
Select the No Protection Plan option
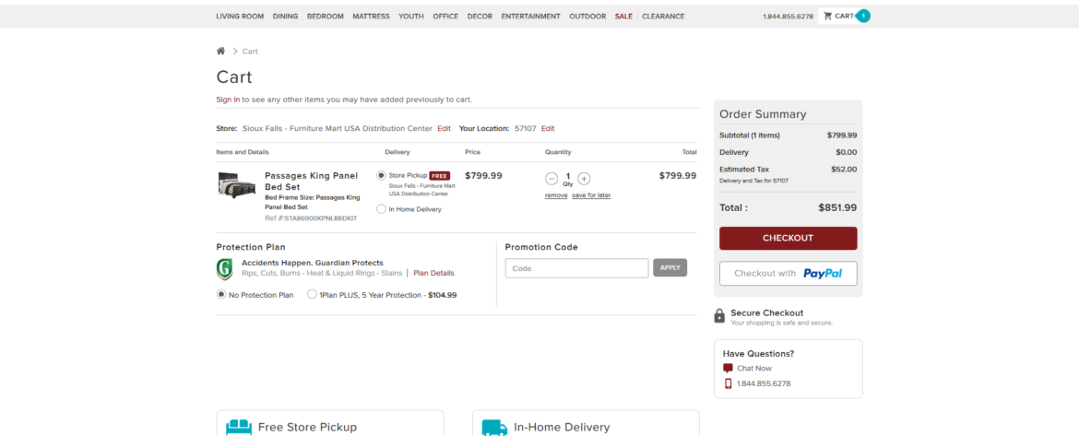pos(221,294)
